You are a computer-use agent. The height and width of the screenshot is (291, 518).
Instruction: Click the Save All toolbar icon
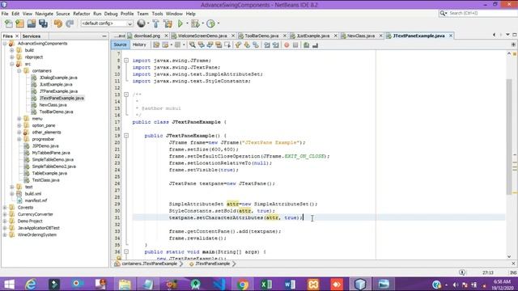(43, 23)
